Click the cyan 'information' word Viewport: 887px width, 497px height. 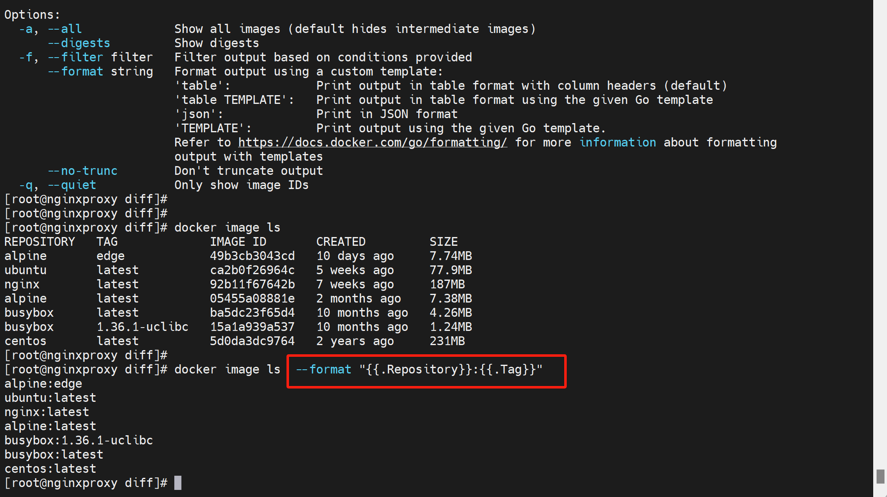point(617,143)
